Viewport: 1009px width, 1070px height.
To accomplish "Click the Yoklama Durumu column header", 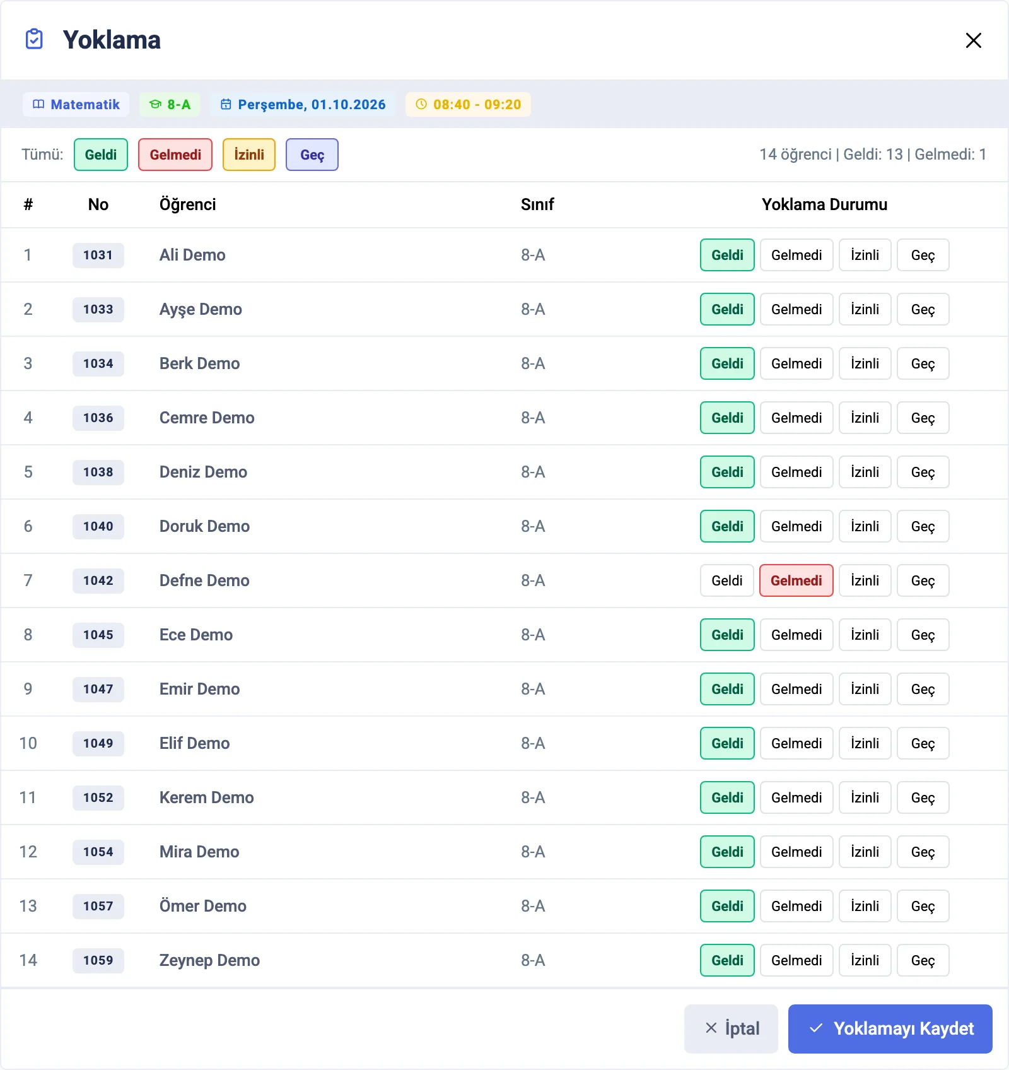I will point(824,204).
